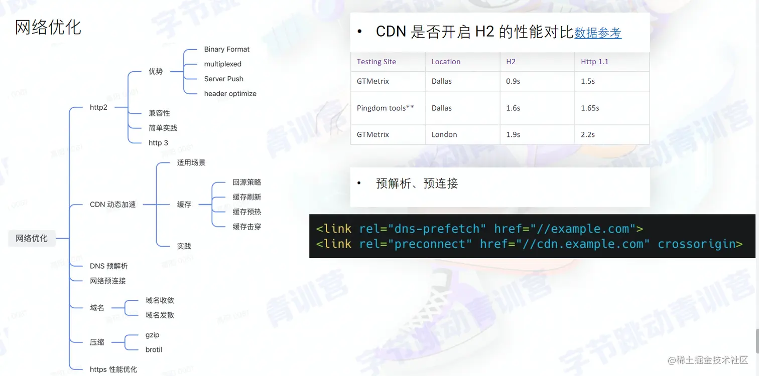Click the 缓存击穿 node
Screen dimensions: 759x376
pos(246,227)
